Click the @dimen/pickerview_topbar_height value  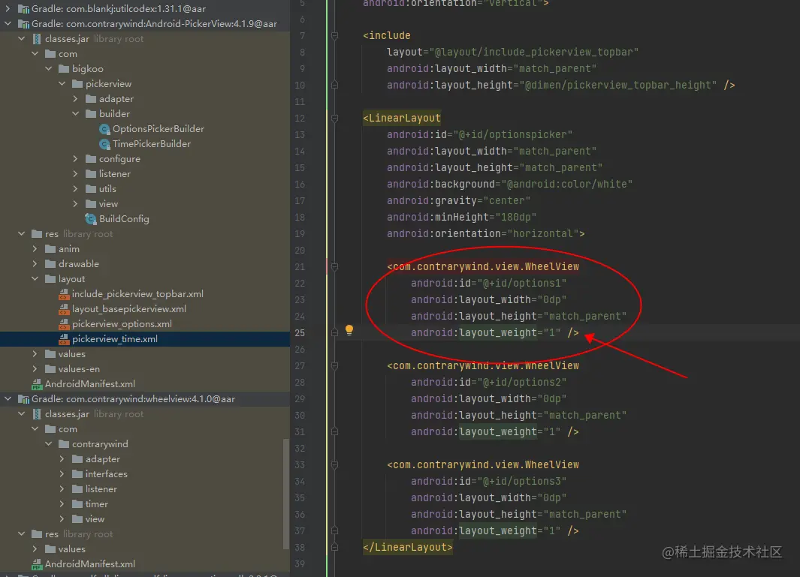pos(618,85)
